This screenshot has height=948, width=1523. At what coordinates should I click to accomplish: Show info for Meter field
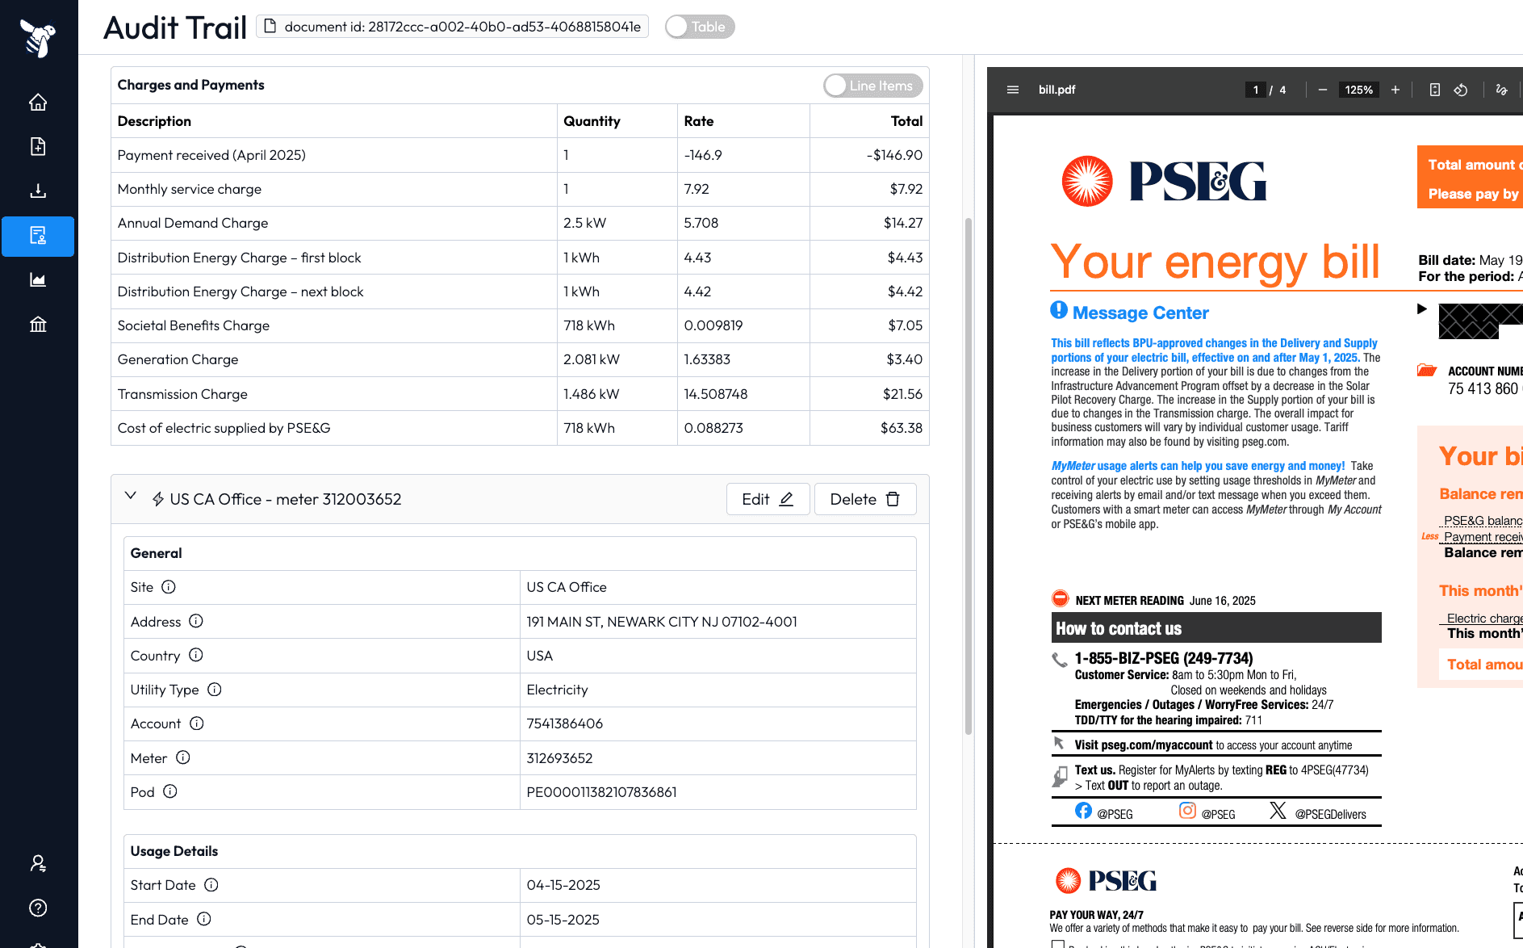(183, 757)
